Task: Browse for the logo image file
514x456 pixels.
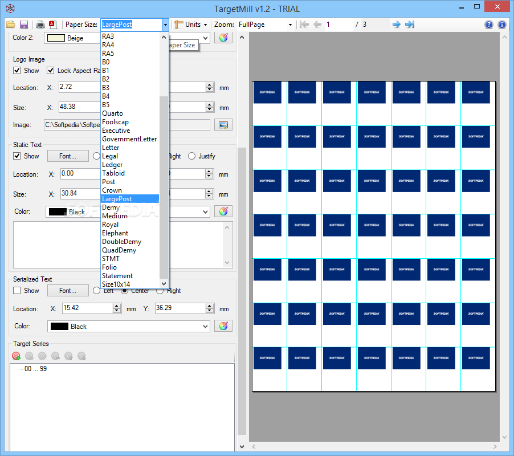Action: pyautogui.click(x=223, y=125)
